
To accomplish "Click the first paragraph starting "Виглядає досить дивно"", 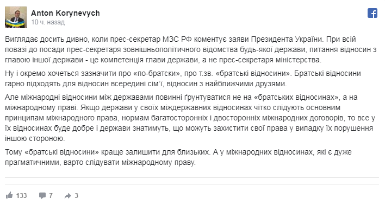I will click(x=191, y=49).
